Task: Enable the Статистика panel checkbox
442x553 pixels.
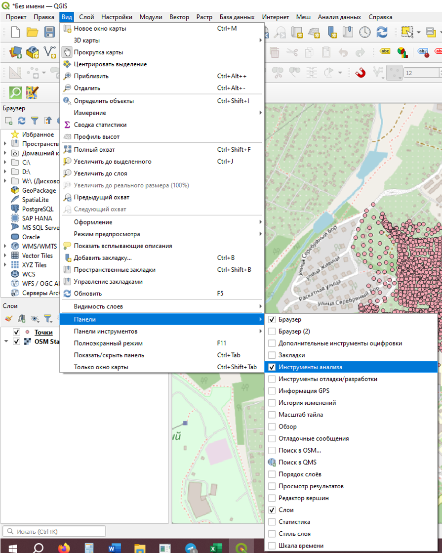Action: click(272, 522)
